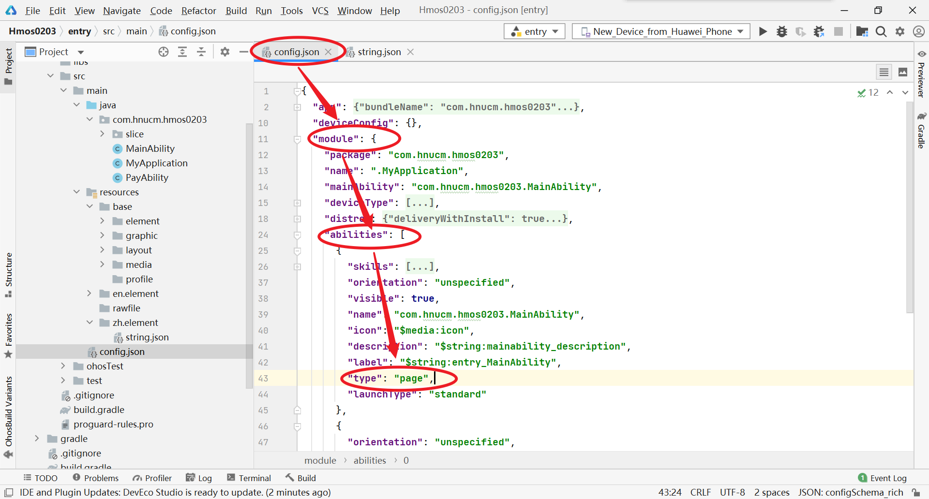Start debugging with the bug icon

782,31
